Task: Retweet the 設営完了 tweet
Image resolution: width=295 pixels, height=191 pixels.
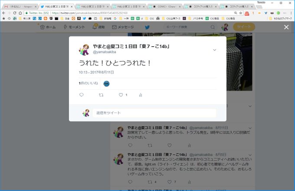Action: click(150, 145)
